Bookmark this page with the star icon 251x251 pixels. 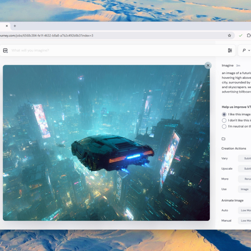pyautogui.click(x=229, y=36)
